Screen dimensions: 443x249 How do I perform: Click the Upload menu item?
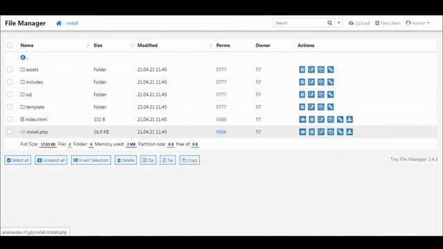coord(359,23)
